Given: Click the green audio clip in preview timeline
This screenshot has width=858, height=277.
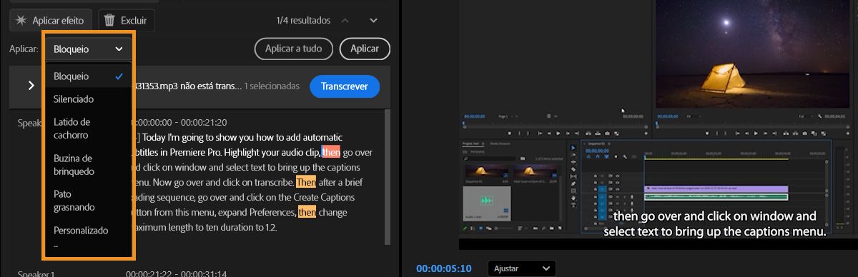Looking at the screenshot, I should point(716,196).
